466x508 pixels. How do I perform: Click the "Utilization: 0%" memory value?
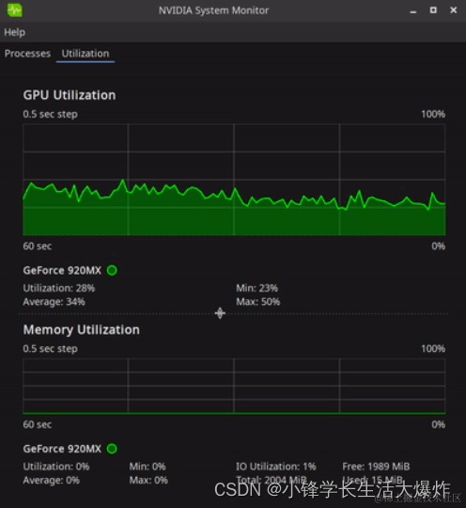(56, 467)
